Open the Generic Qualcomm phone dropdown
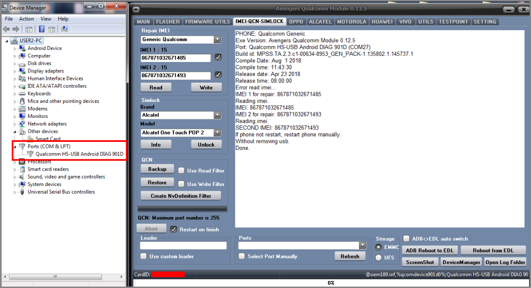The image size is (531, 288). point(217,39)
